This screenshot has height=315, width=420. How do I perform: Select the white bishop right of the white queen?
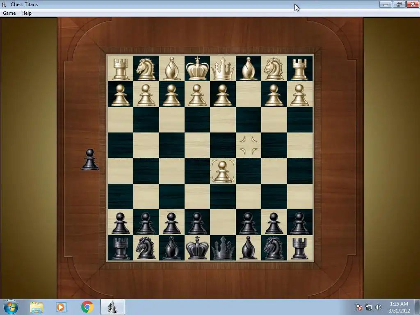pyautogui.click(x=248, y=68)
